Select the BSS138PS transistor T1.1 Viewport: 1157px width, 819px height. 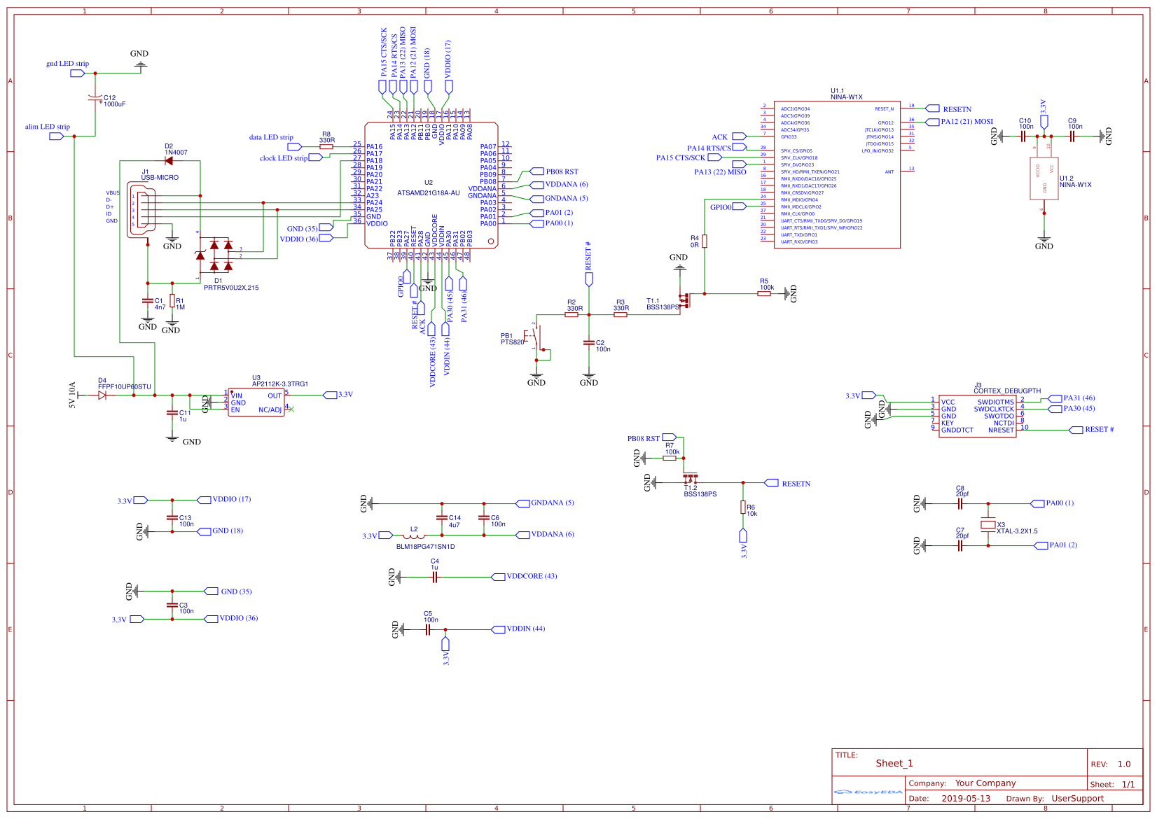pyautogui.click(x=684, y=302)
